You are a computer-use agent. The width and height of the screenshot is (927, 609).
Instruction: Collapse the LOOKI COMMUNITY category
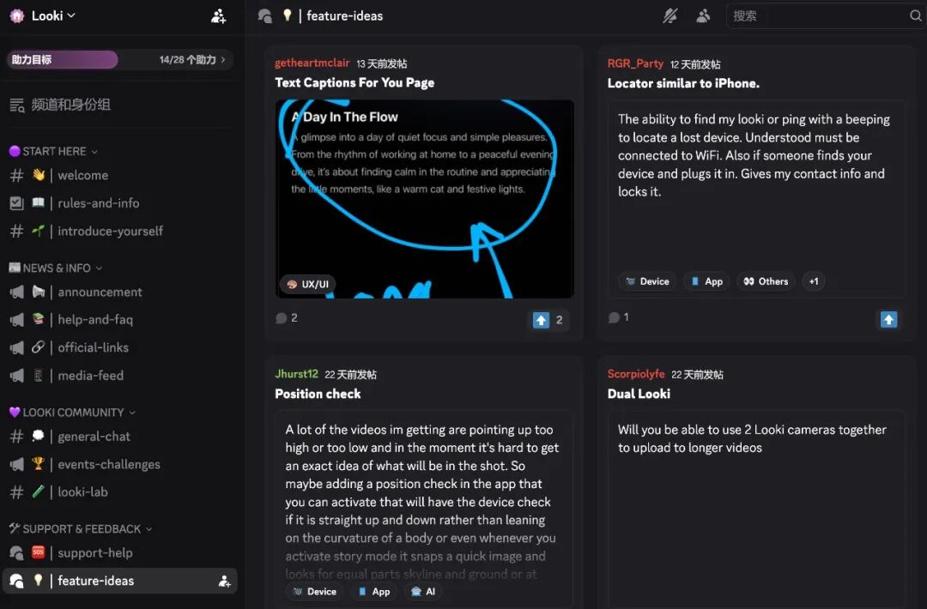click(73, 412)
